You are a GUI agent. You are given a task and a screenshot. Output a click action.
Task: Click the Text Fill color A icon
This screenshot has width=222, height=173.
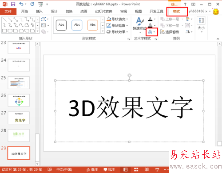coord(150,19)
